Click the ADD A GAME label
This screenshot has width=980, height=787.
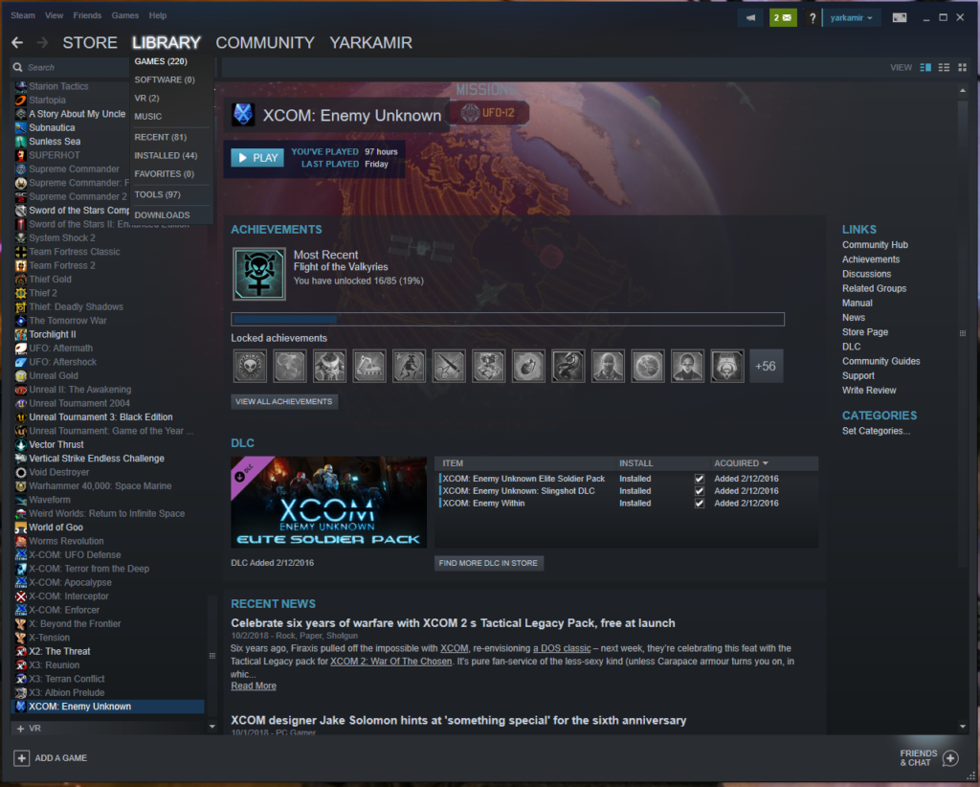(60, 758)
